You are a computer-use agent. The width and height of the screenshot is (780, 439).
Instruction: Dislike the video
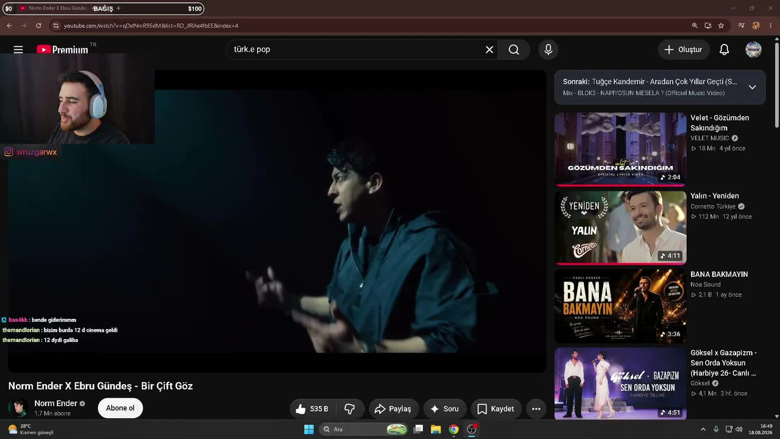coord(350,409)
